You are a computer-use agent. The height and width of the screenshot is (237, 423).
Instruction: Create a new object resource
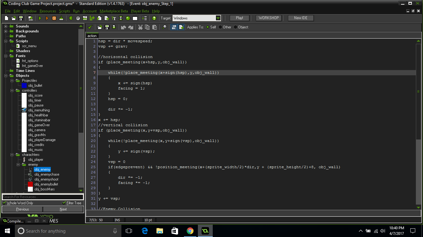tap(128, 18)
